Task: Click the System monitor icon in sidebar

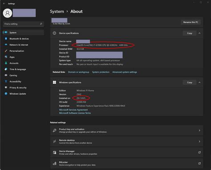Action: click(6, 32)
